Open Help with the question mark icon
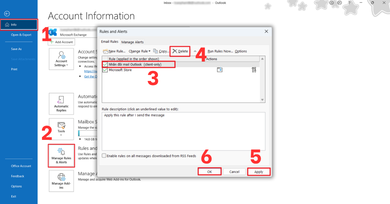The image size is (390, 204). point(349,3)
